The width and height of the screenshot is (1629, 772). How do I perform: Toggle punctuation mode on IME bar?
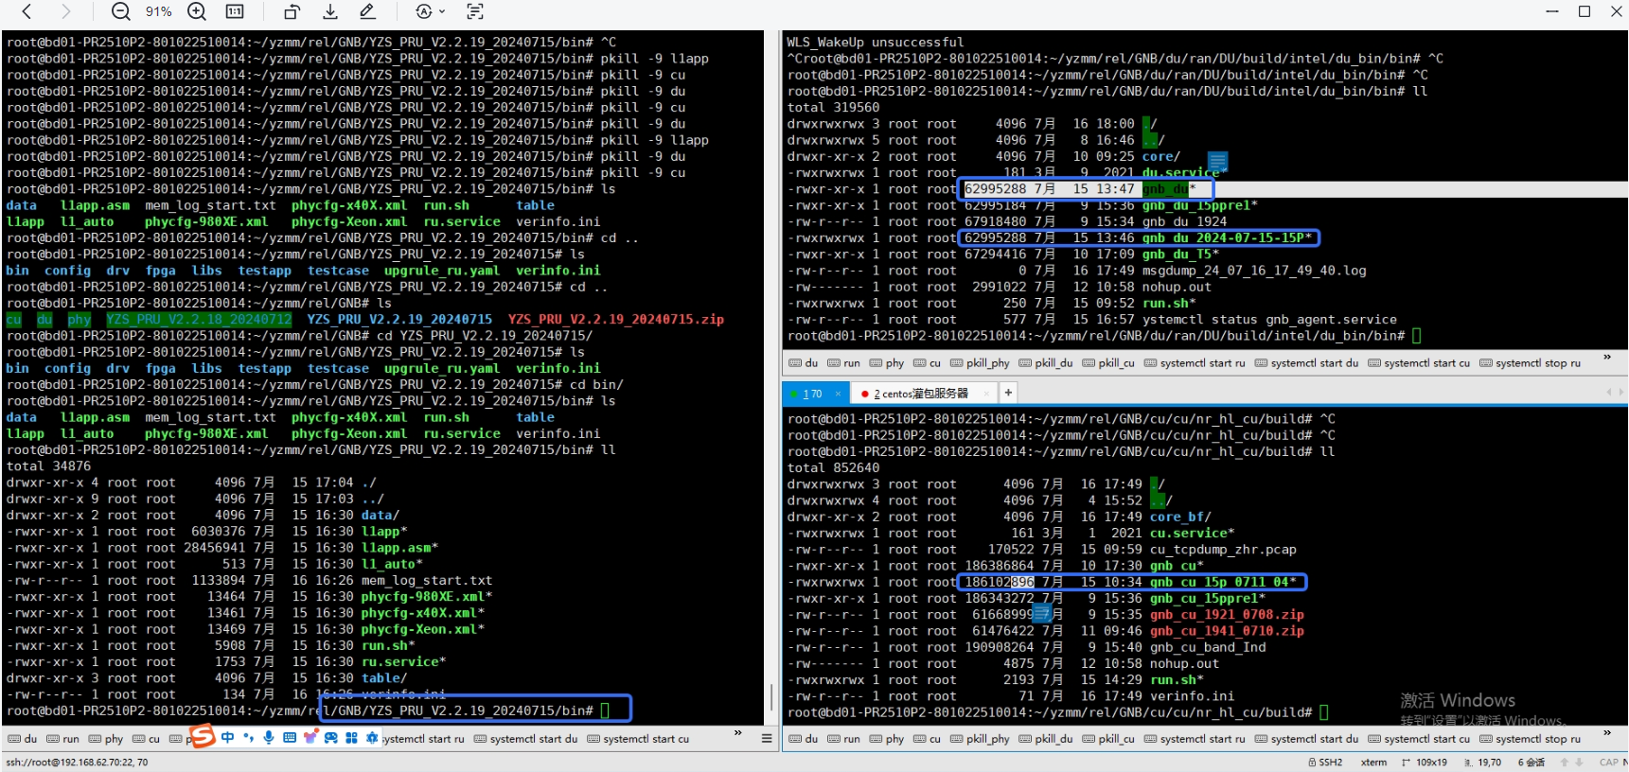click(248, 737)
